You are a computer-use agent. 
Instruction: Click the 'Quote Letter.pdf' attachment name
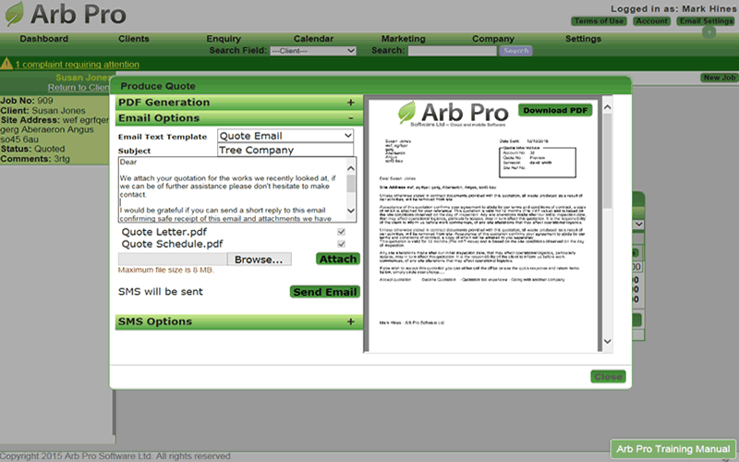164,232
